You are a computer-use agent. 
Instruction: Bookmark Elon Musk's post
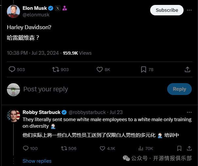pos(144,69)
